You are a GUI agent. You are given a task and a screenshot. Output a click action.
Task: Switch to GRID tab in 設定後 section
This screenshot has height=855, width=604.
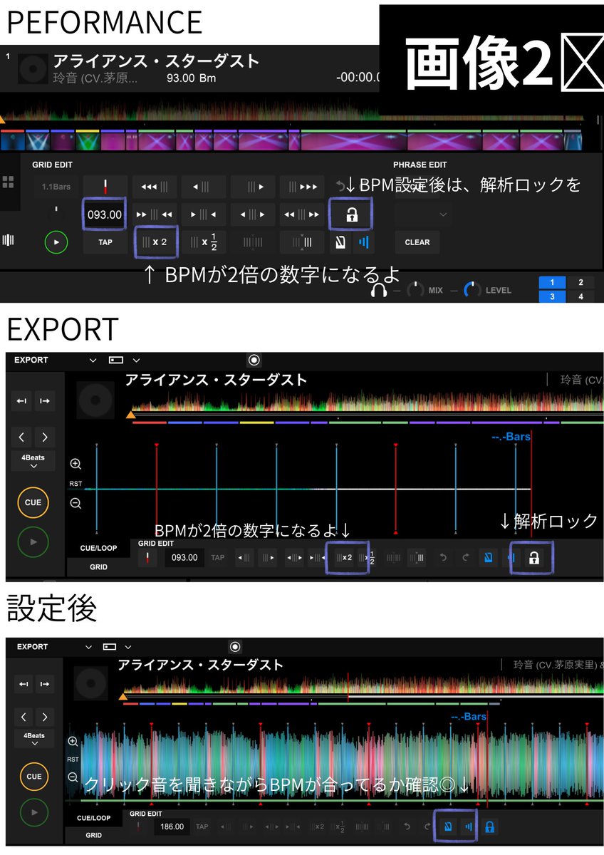(x=94, y=835)
